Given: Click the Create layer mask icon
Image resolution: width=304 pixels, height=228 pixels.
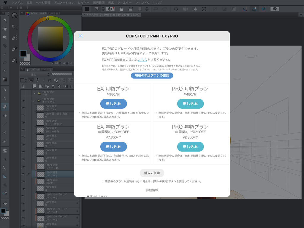Looking at the screenshot, I should (x=66, y=86).
